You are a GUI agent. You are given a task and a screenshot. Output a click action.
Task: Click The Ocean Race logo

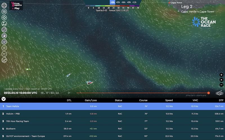point(204,22)
